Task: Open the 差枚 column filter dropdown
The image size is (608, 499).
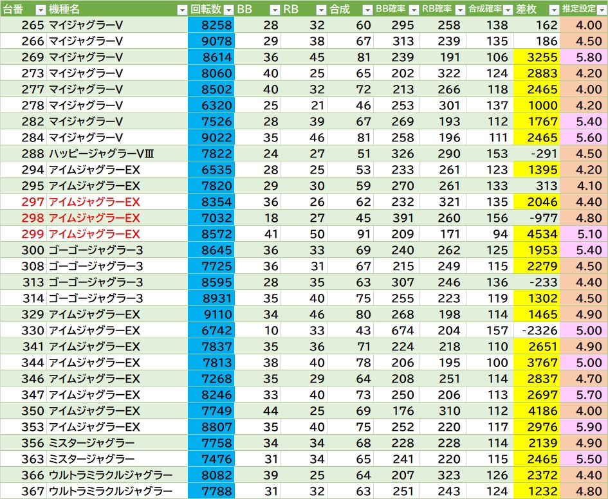Action: point(554,10)
